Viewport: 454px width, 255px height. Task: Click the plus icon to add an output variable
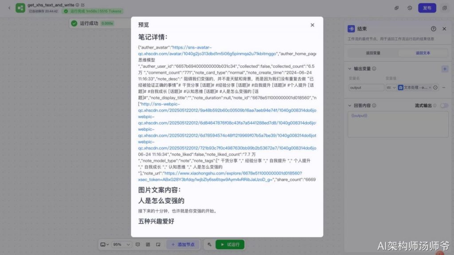point(446,69)
